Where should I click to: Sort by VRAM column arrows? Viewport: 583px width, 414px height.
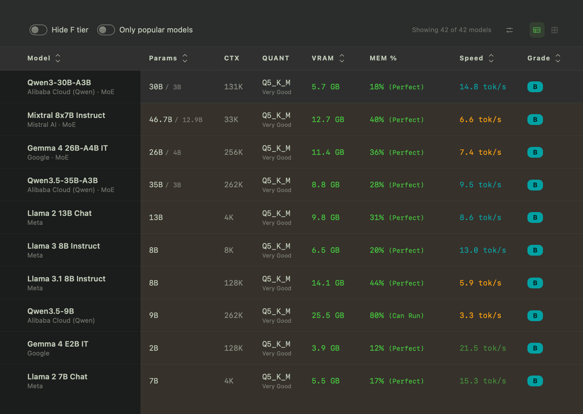point(342,58)
